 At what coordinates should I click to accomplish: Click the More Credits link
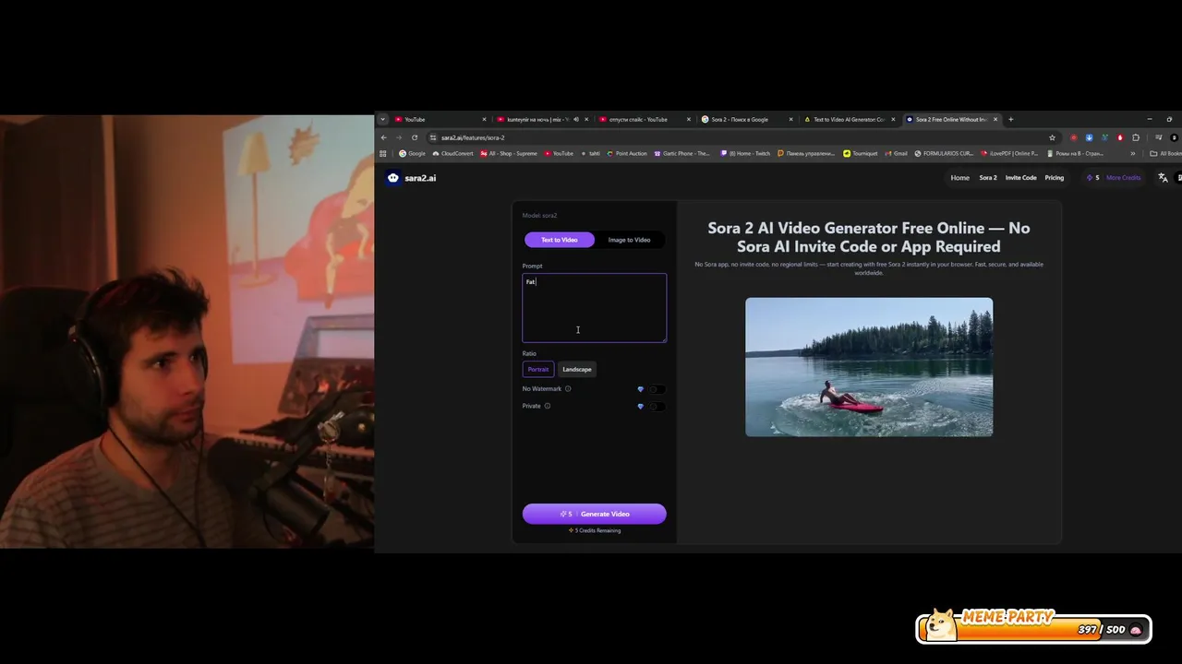tap(1124, 178)
